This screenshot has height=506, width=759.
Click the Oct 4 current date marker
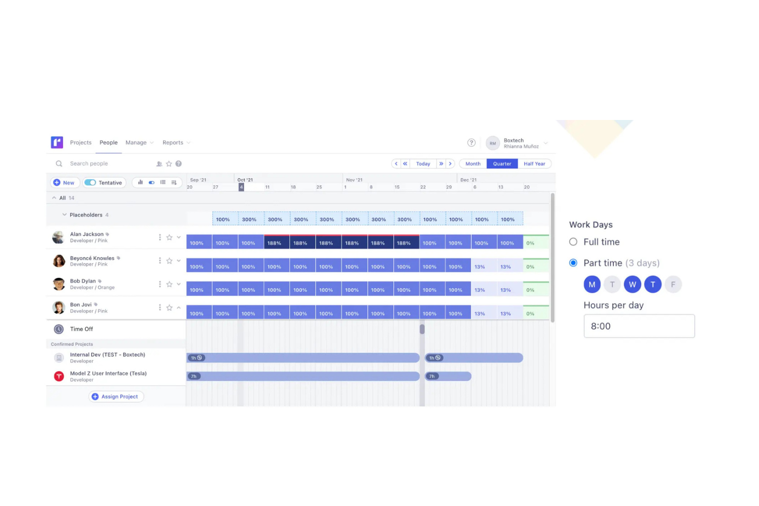click(x=241, y=187)
